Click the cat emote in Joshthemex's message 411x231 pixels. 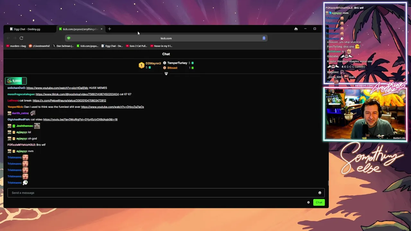[37, 126]
